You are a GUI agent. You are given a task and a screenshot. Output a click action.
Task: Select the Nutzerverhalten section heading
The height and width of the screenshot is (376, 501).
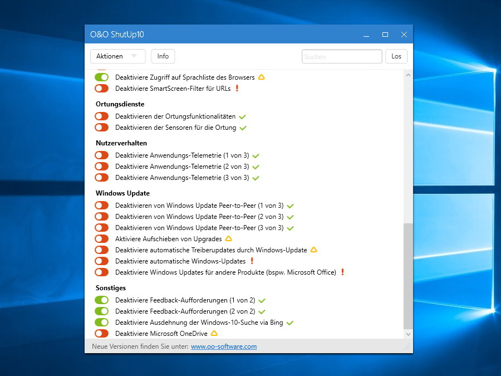pyautogui.click(x=121, y=143)
